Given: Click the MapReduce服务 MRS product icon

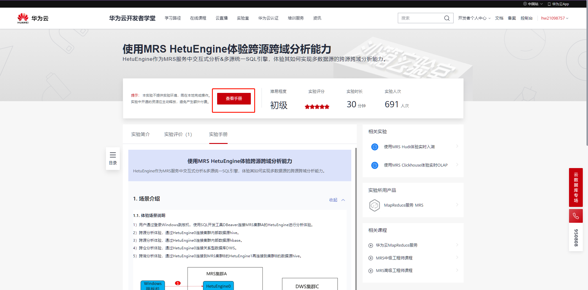Looking at the screenshot, I should [x=374, y=205].
